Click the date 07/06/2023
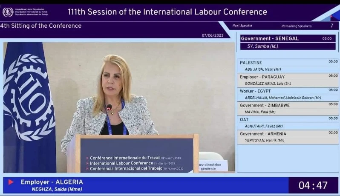340x196 pixels. (x=213, y=35)
